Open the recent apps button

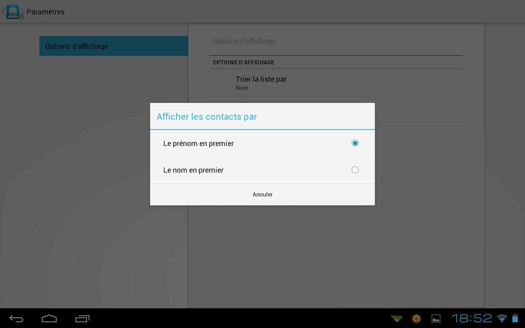point(82,319)
